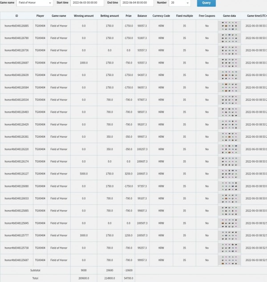Click subtotal winning value 9000
267x282 pixels.
pyautogui.click(x=84, y=270)
